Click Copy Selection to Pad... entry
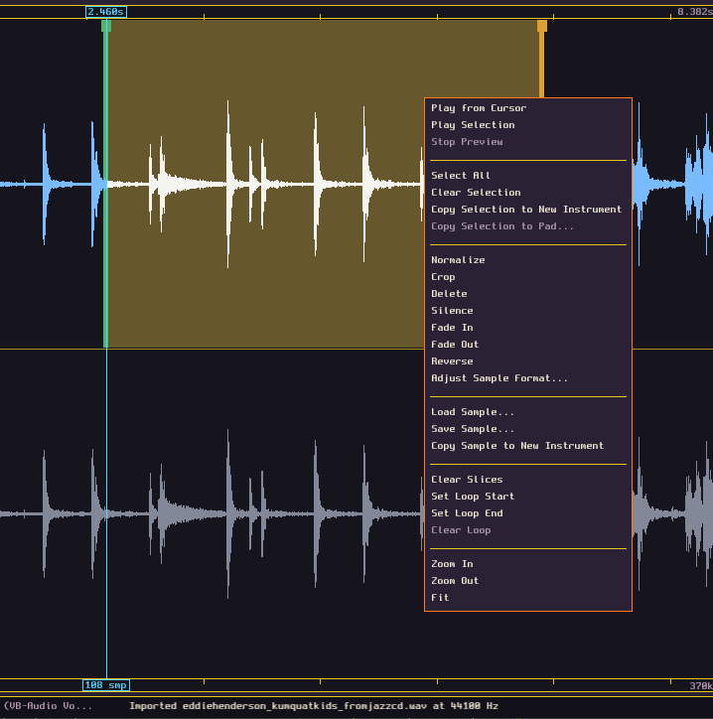 [528, 226]
